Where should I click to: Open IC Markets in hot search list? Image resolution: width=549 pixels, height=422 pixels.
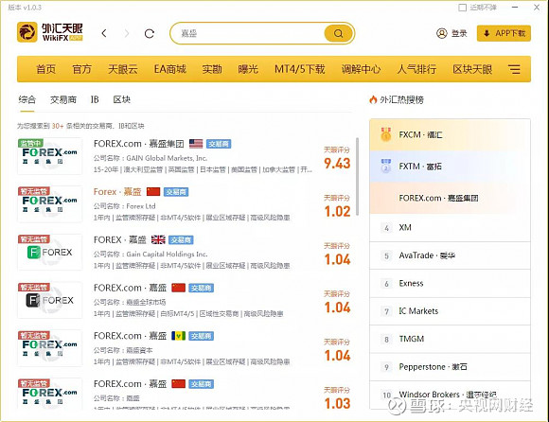pyautogui.click(x=450, y=311)
